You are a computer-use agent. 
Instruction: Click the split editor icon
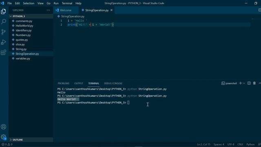point(259,10)
